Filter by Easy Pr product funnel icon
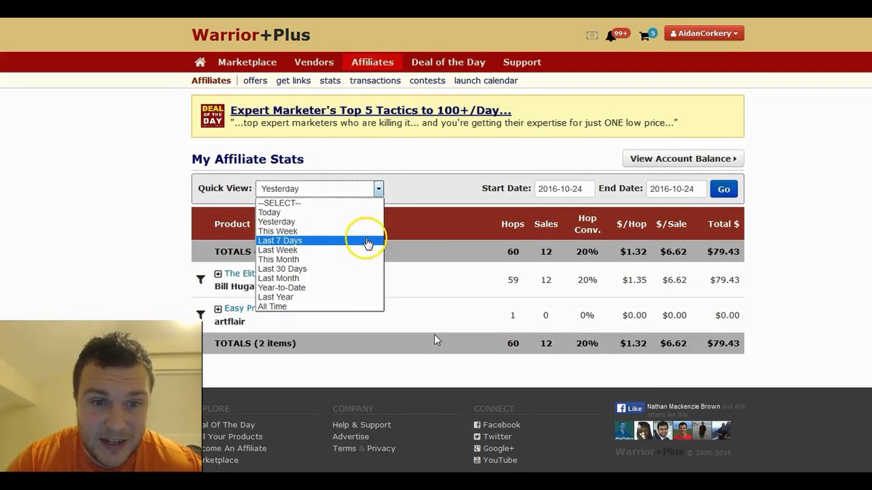Image resolution: width=872 pixels, height=490 pixels. click(200, 314)
